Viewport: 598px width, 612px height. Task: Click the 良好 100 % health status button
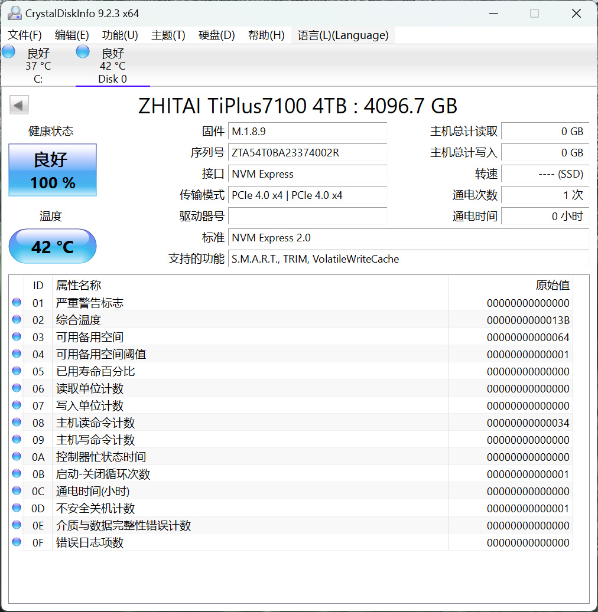tap(53, 170)
